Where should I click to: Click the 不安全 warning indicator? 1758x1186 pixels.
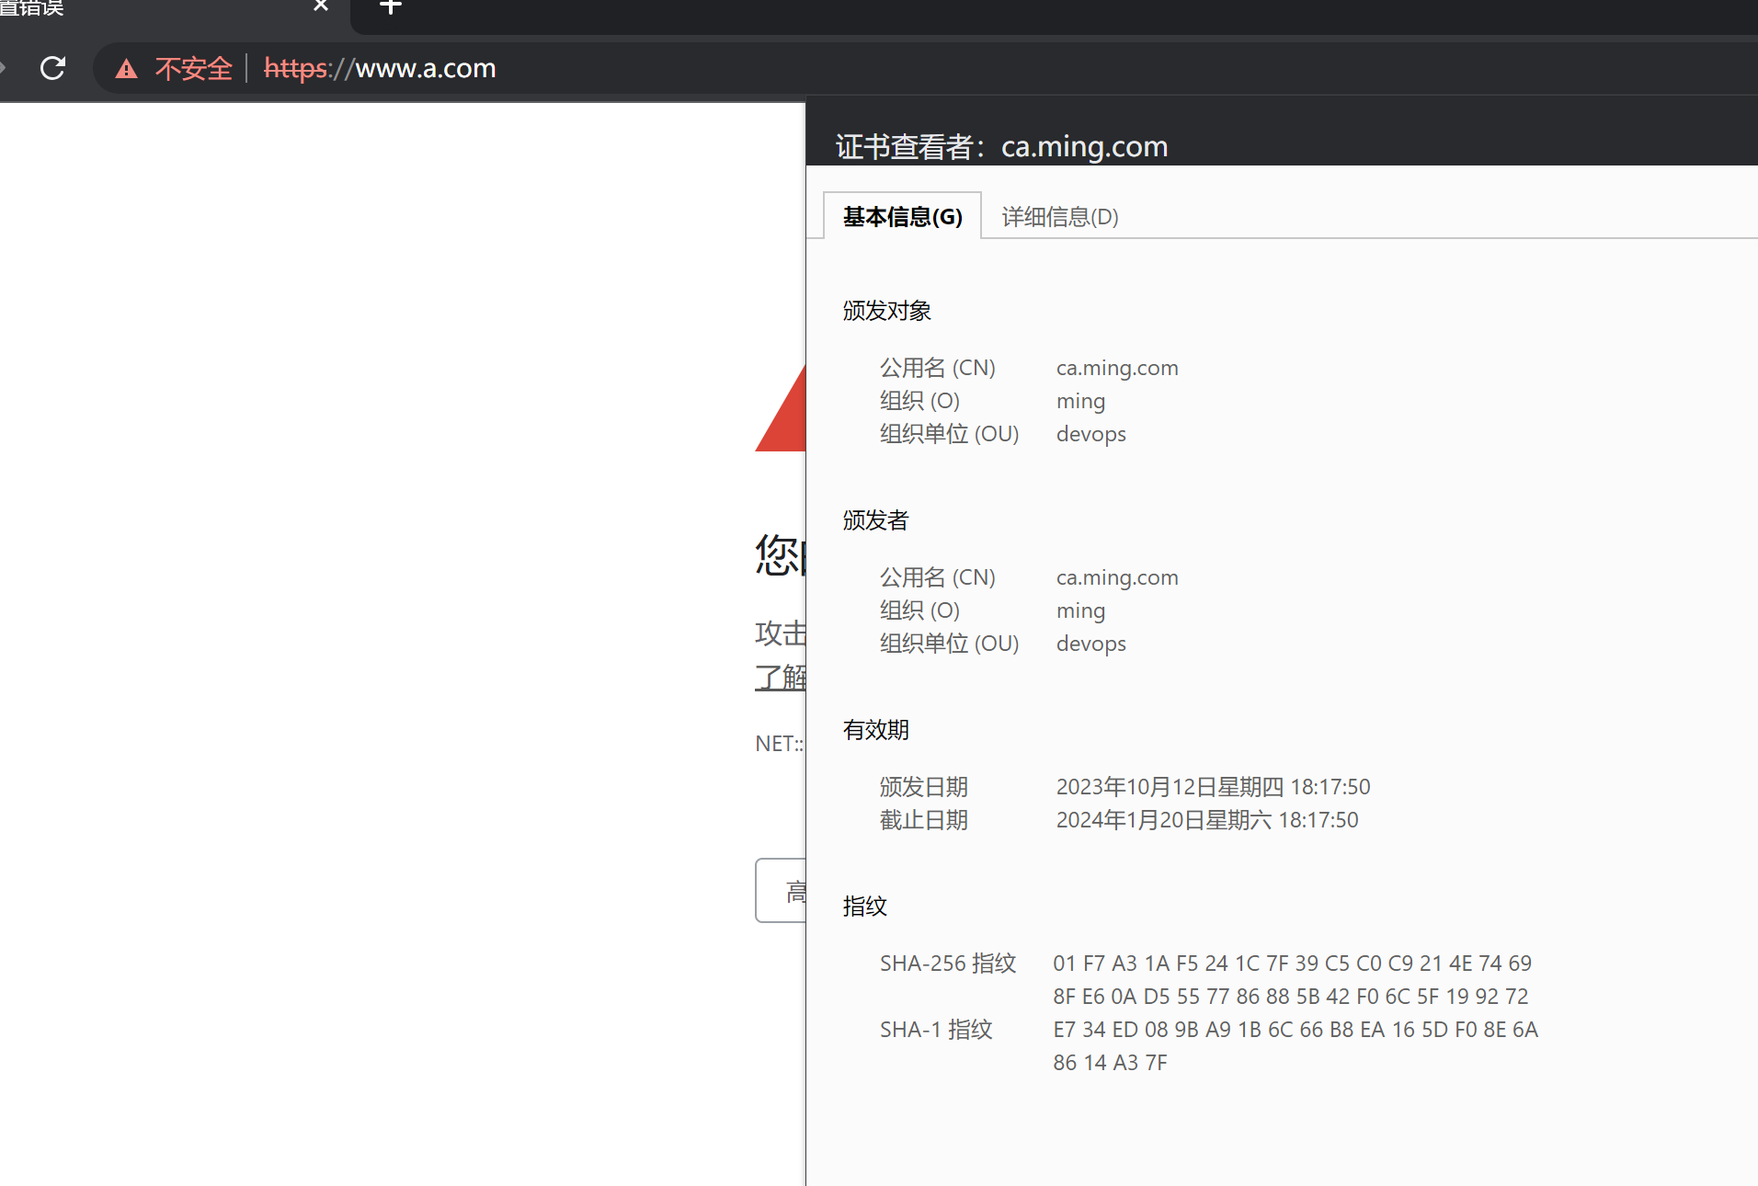[193, 68]
